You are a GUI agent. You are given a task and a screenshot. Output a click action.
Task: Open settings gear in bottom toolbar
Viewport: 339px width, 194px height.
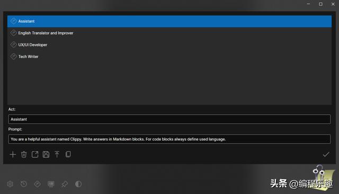coord(10,184)
